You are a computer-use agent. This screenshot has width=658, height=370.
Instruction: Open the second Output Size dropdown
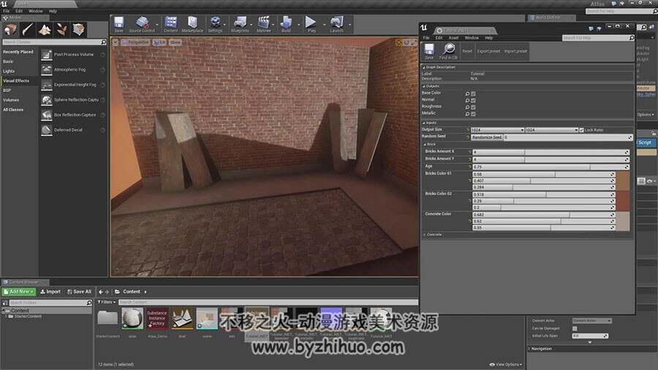[x=551, y=130]
